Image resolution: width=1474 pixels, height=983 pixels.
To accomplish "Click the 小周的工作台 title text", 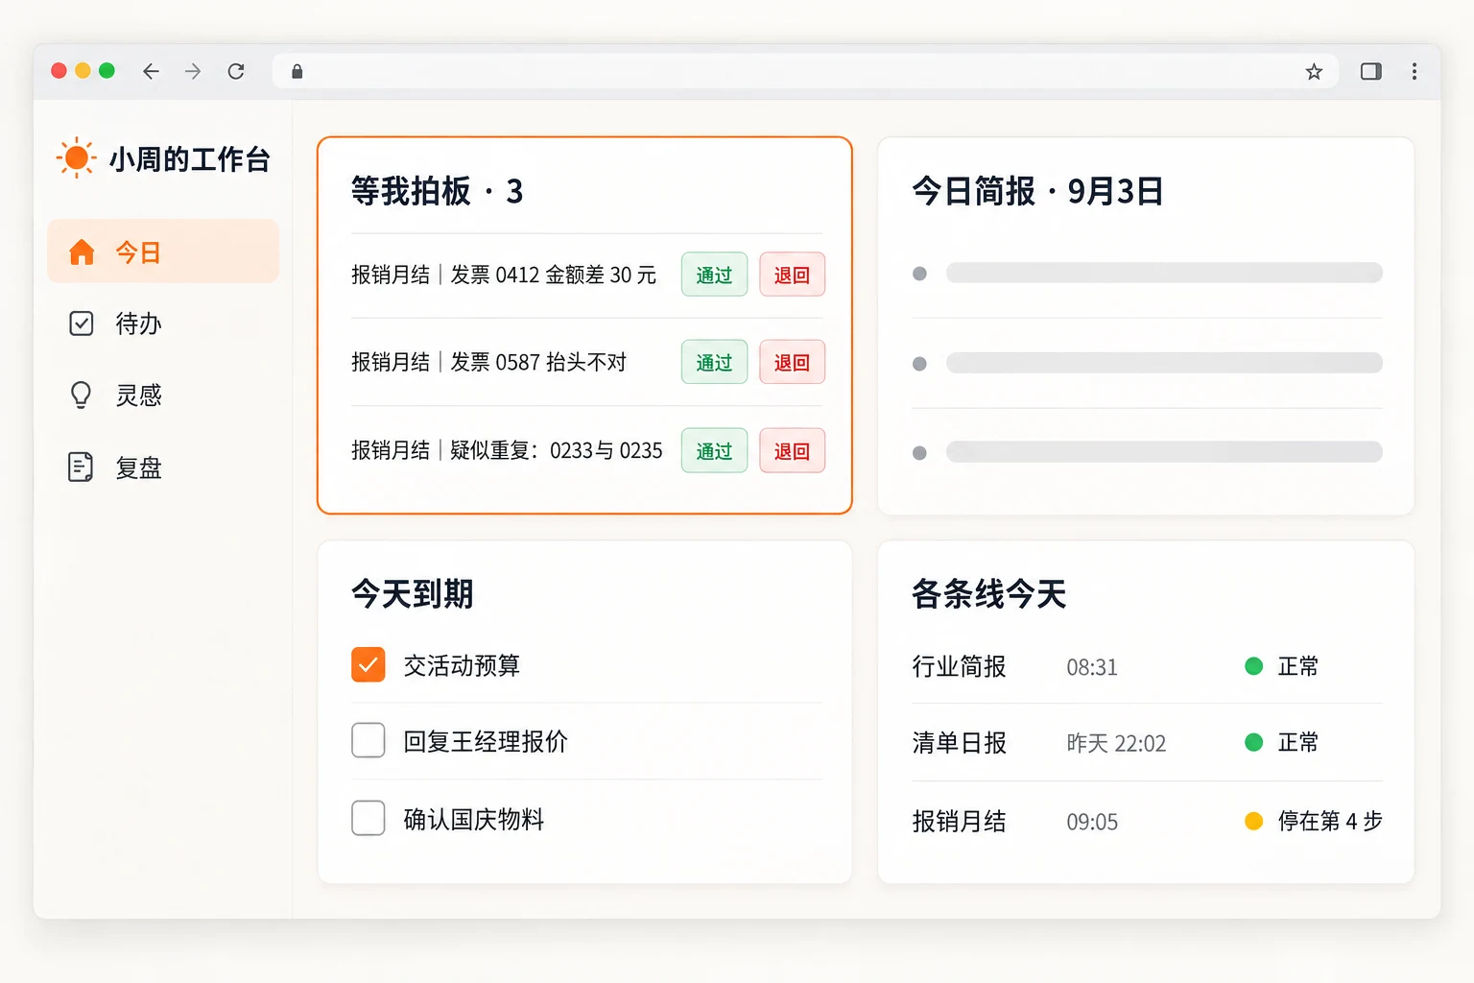I will click(190, 158).
